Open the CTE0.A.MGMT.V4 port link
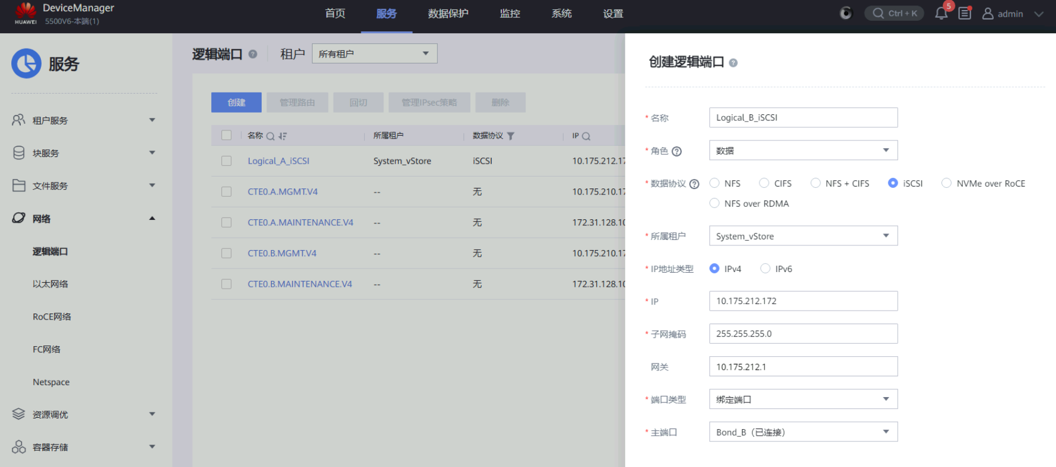Image resolution: width=1056 pixels, height=467 pixels. [282, 192]
